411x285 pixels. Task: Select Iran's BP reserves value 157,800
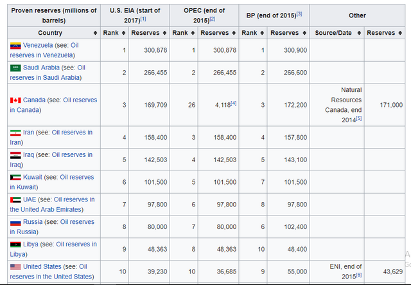[295, 138]
